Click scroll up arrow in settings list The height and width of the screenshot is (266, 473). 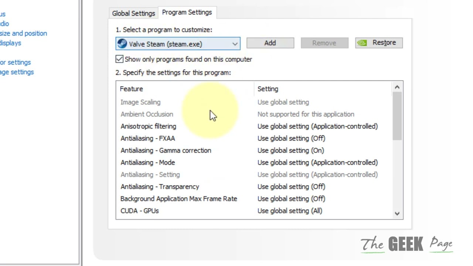point(397,87)
